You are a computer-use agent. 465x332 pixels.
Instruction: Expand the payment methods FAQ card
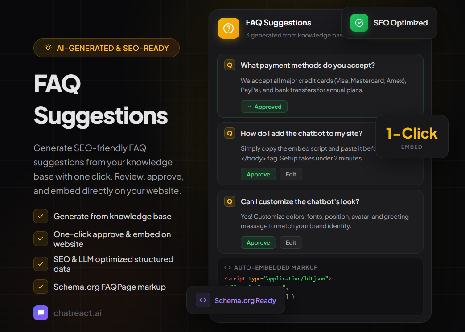320,85
